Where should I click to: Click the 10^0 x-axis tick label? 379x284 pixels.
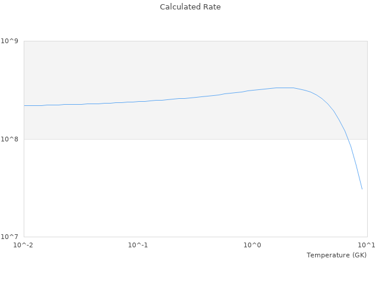[x=252, y=245]
